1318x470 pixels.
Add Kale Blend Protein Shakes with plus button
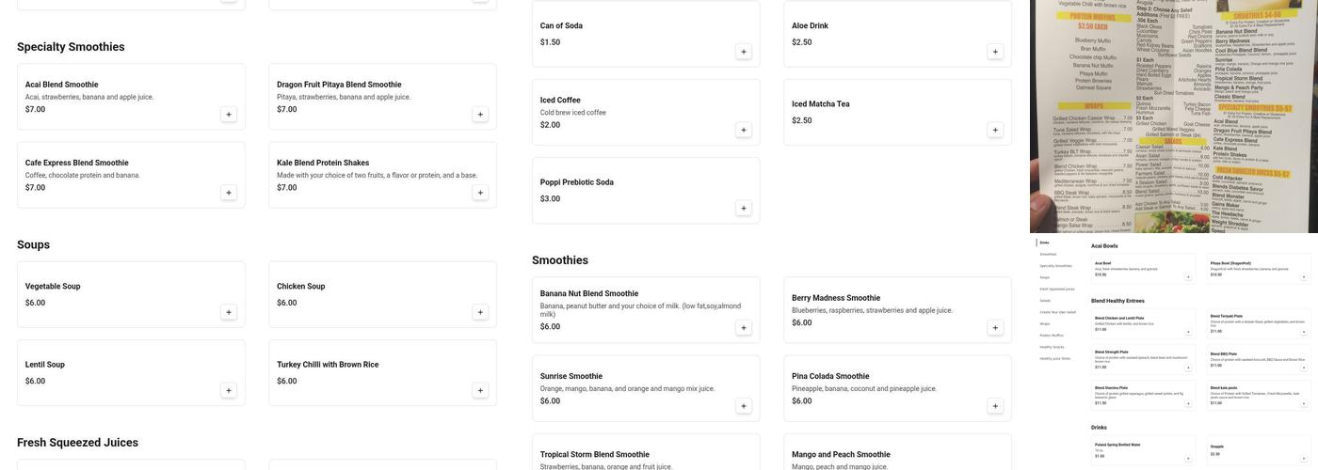point(480,193)
